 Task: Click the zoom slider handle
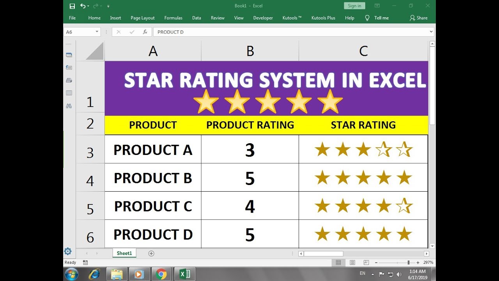pyautogui.click(x=409, y=263)
